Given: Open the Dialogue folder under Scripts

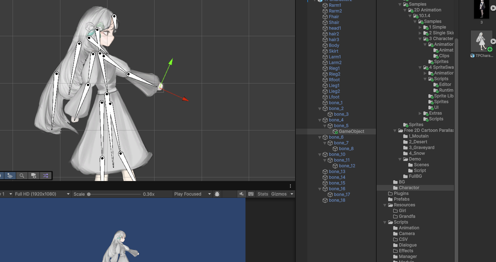Looking at the screenshot, I should coord(408,245).
